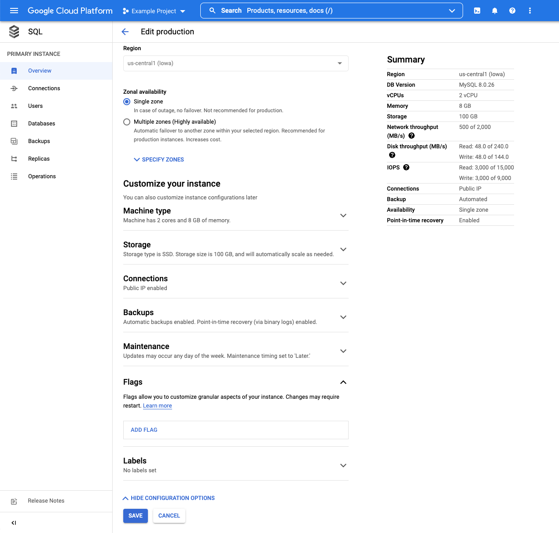Click 'Point-in-time recovery' summary row label
The height and width of the screenshot is (533, 559).
pyautogui.click(x=415, y=221)
